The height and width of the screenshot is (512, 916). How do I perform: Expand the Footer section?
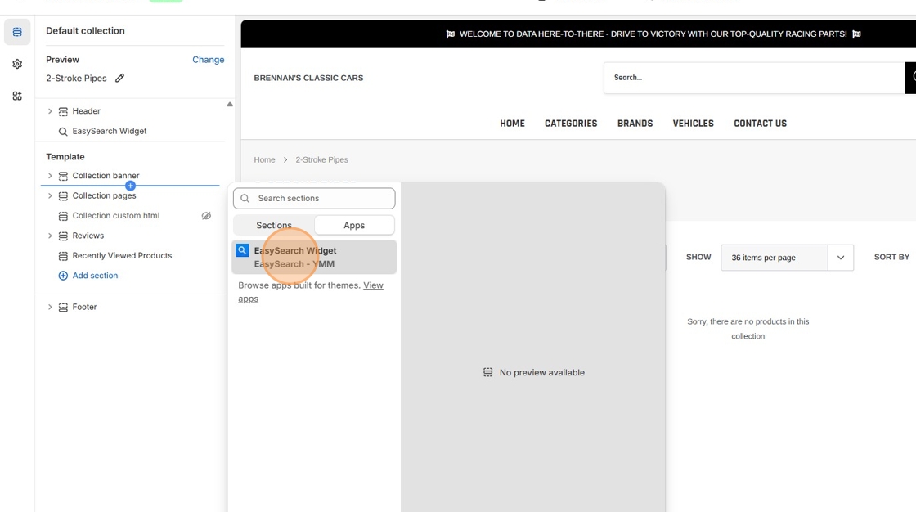click(50, 307)
